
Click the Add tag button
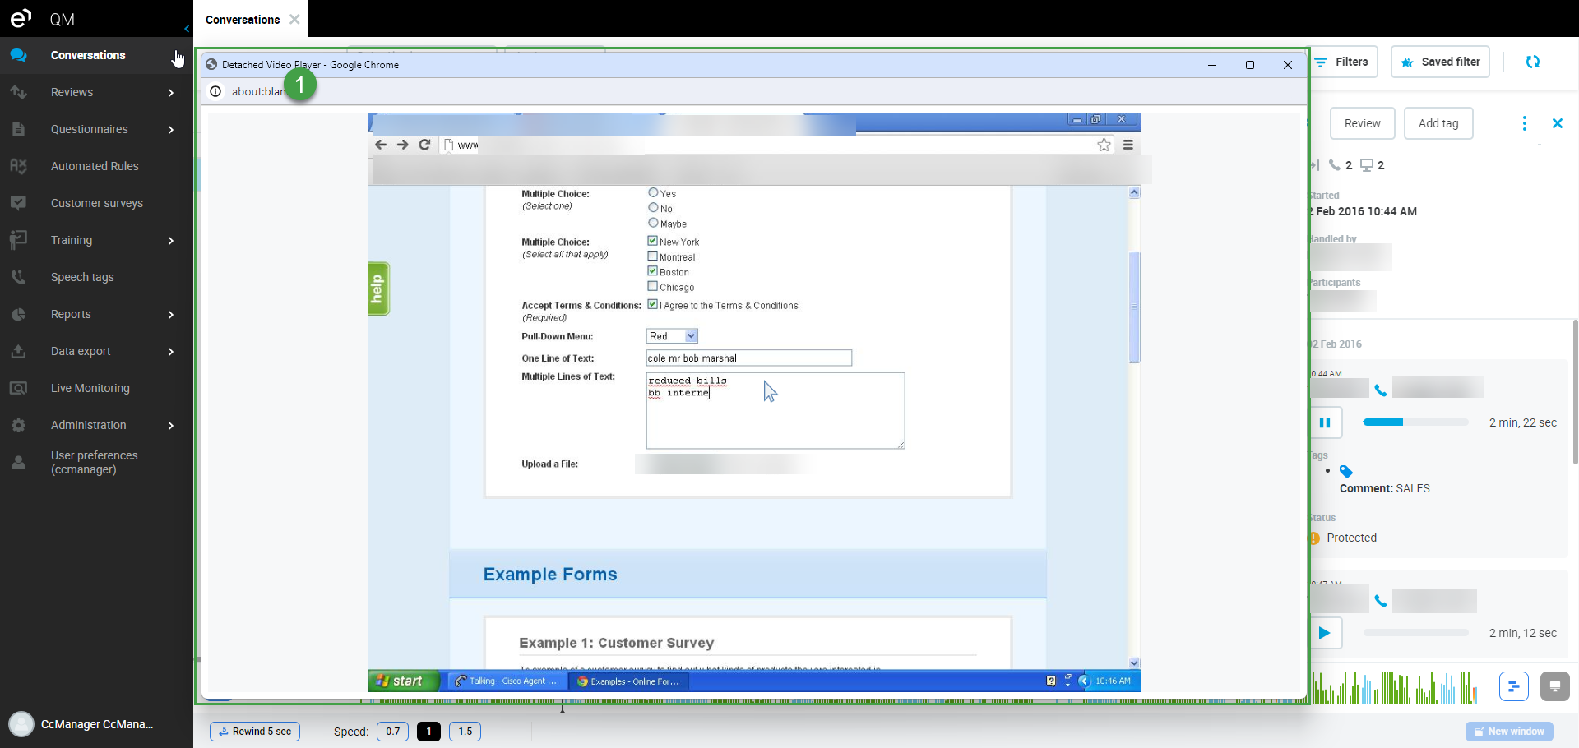point(1438,123)
